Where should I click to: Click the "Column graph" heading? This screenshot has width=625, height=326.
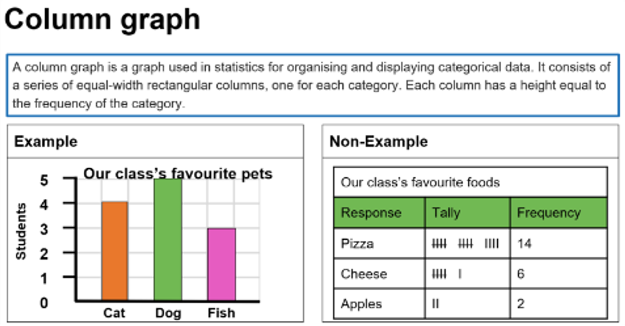[x=103, y=20]
